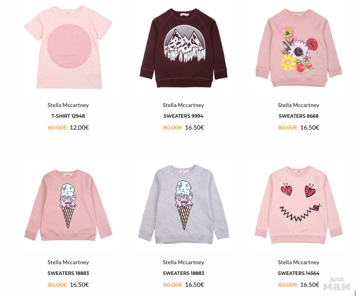Click the SWEATERS 9994 product title

click(x=184, y=116)
